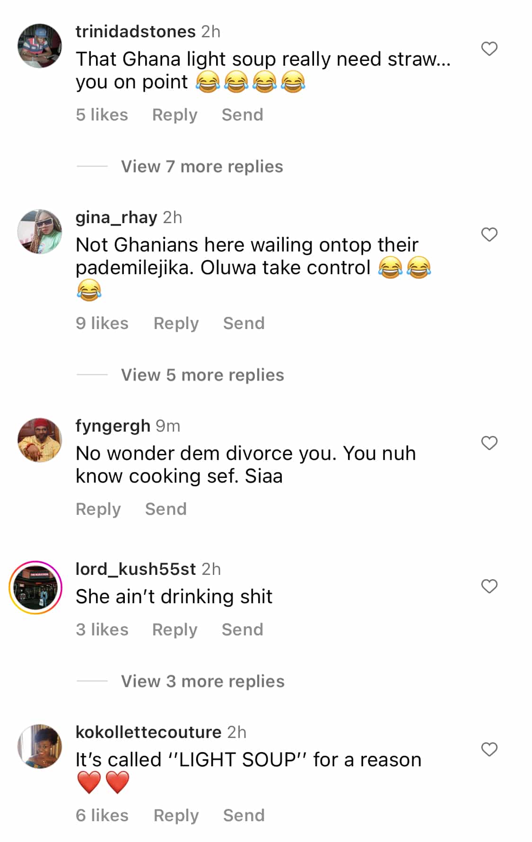Send gina_rhay's comment to someone

coord(244,323)
